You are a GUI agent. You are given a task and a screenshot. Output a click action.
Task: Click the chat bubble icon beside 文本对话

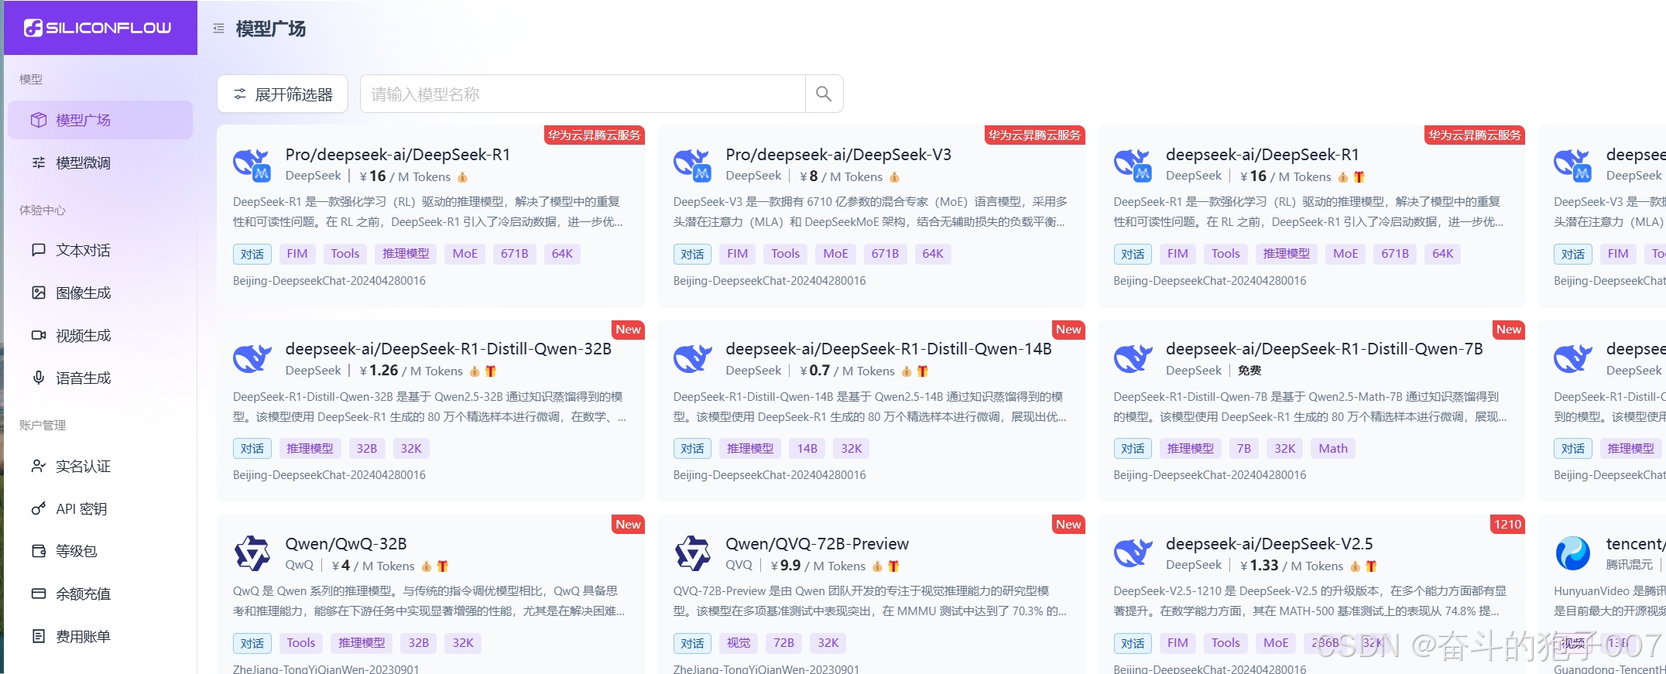pyautogui.click(x=39, y=250)
